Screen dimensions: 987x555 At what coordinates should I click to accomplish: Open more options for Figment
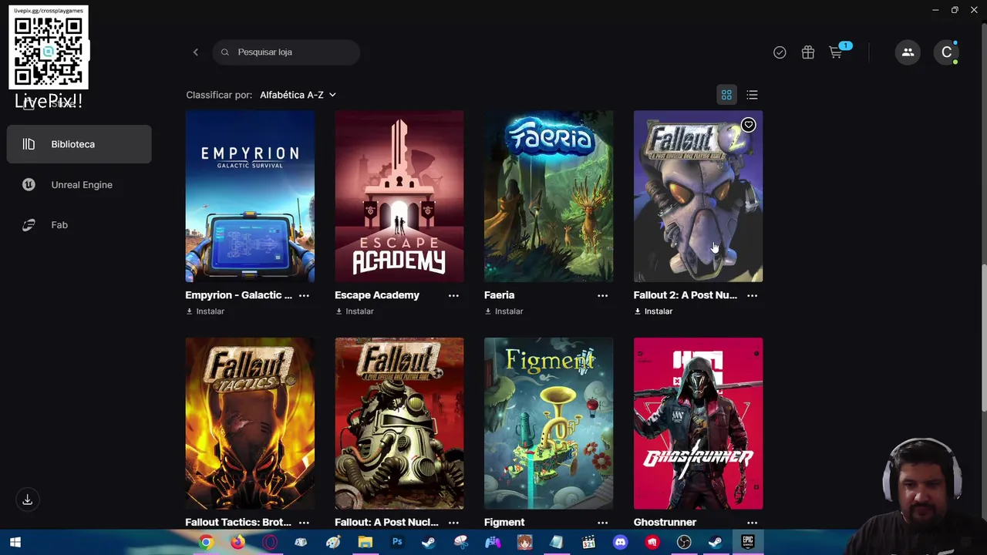[x=602, y=523]
